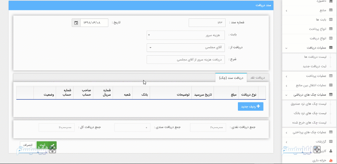The width and height of the screenshot is (337, 164).
Task: Add a new row with ردیف جدید button
Action: click(251, 107)
